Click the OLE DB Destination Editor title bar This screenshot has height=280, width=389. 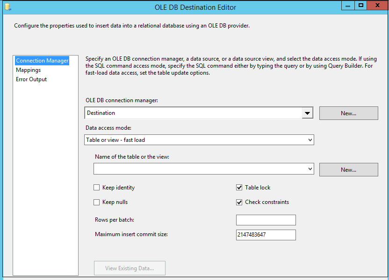[x=195, y=7]
